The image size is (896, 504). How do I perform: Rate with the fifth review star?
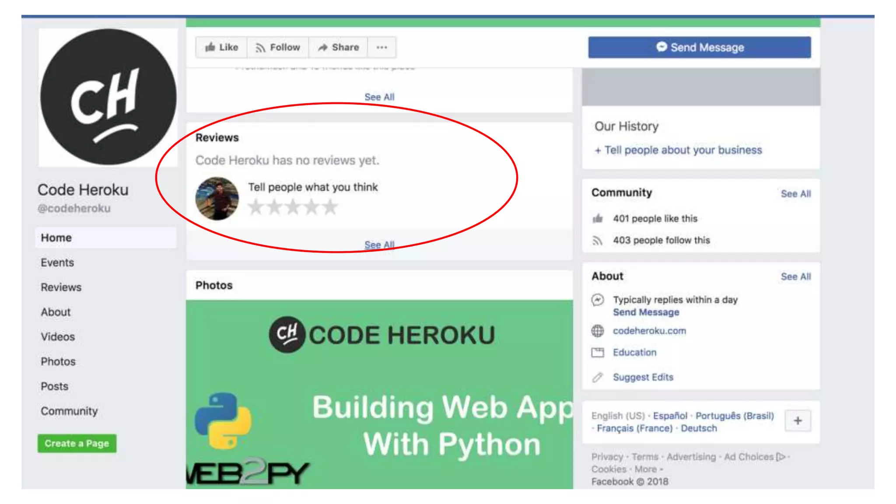tap(331, 207)
